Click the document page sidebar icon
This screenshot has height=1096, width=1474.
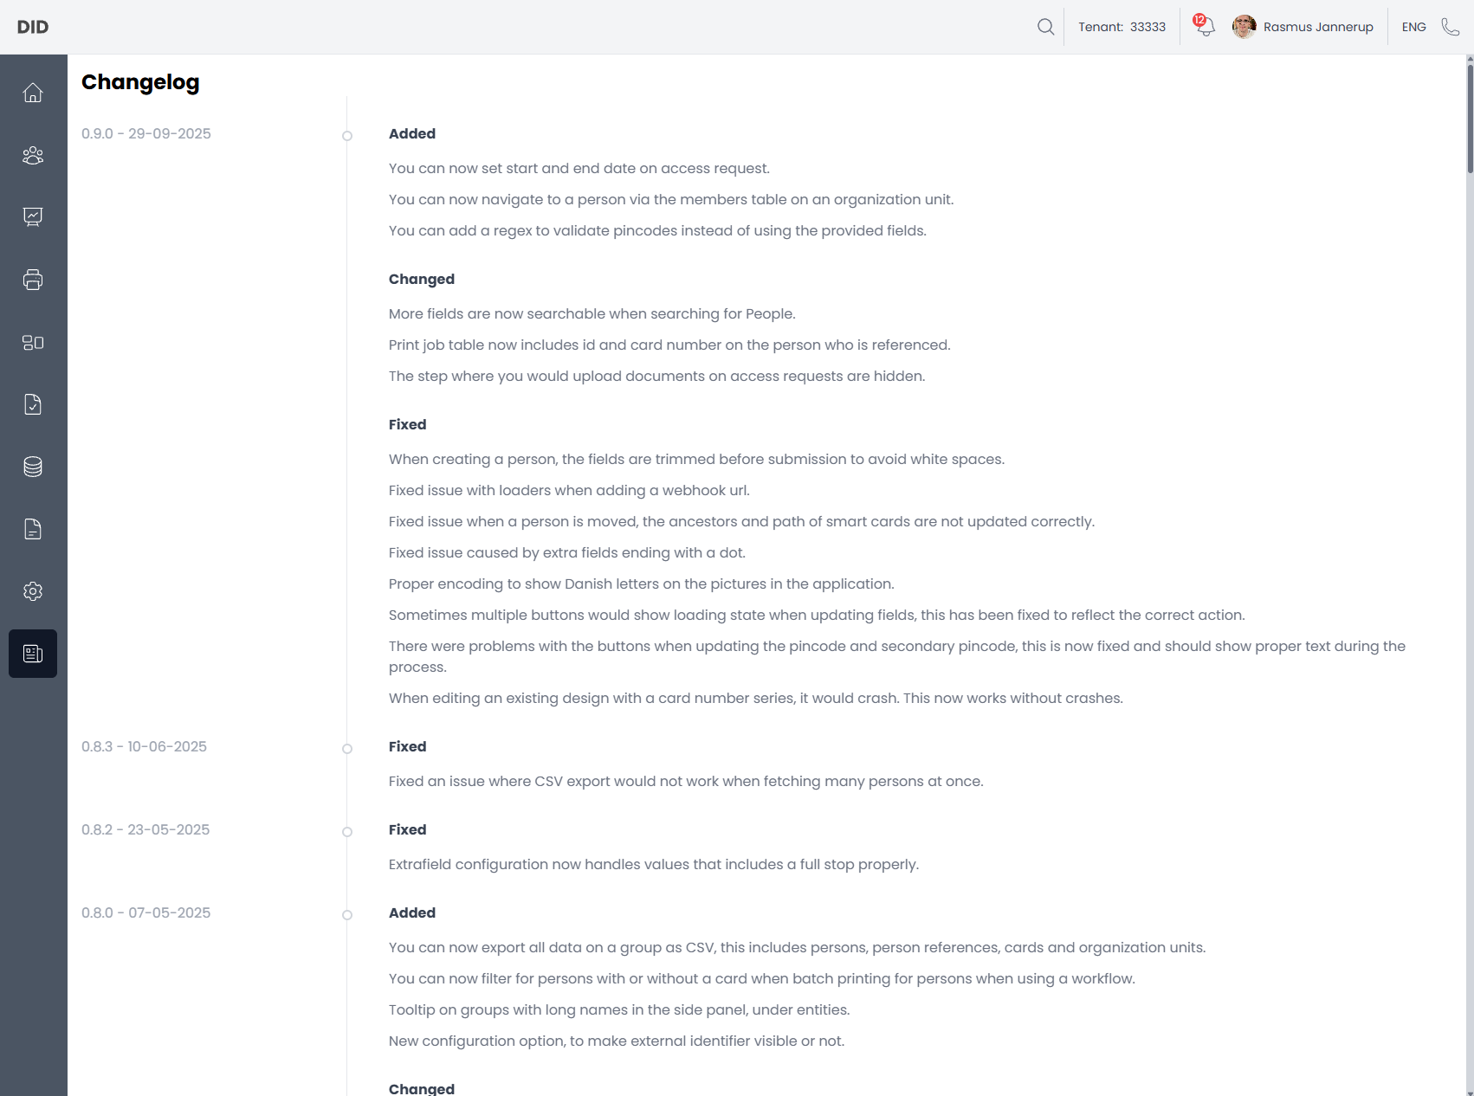coord(33,529)
